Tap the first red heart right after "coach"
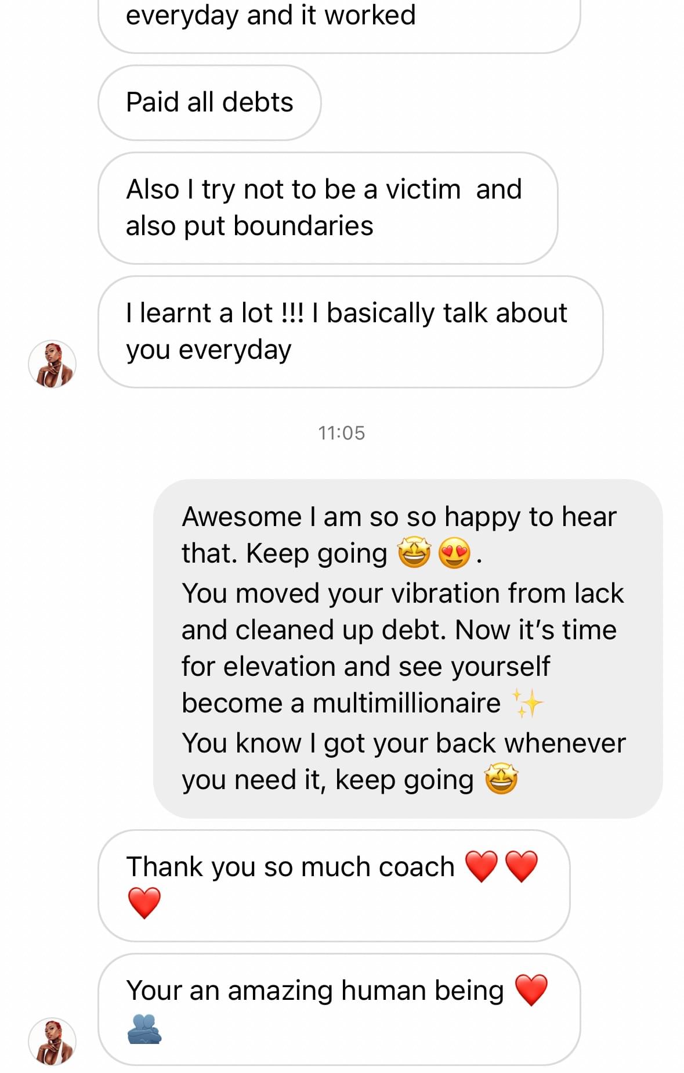 tap(482, 866)
